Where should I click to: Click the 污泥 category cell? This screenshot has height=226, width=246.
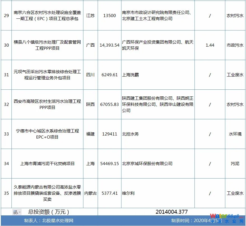235,164
